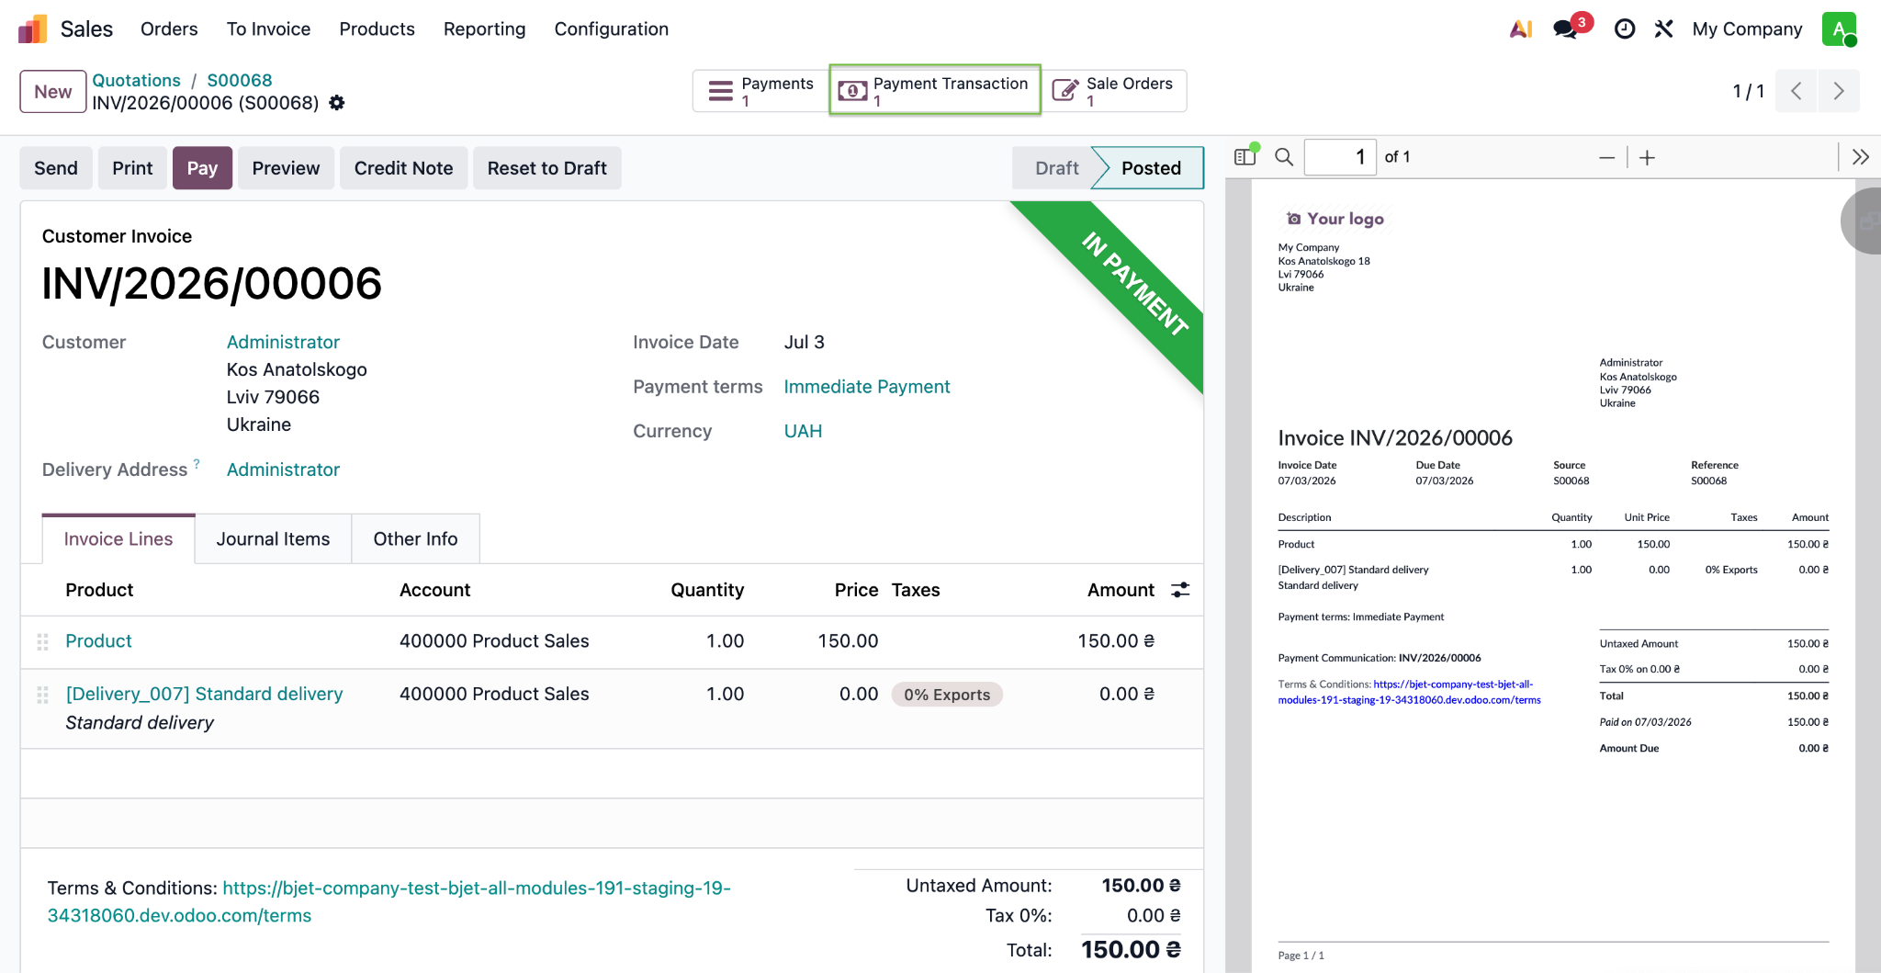Switch to the Invoice Lines tab
The height and width of the screenshot is (973, 1881).
(118, 539)
